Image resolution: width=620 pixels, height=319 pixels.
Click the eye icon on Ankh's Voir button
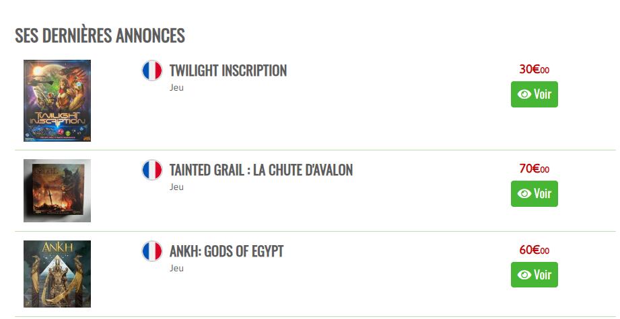pos(524,275)
